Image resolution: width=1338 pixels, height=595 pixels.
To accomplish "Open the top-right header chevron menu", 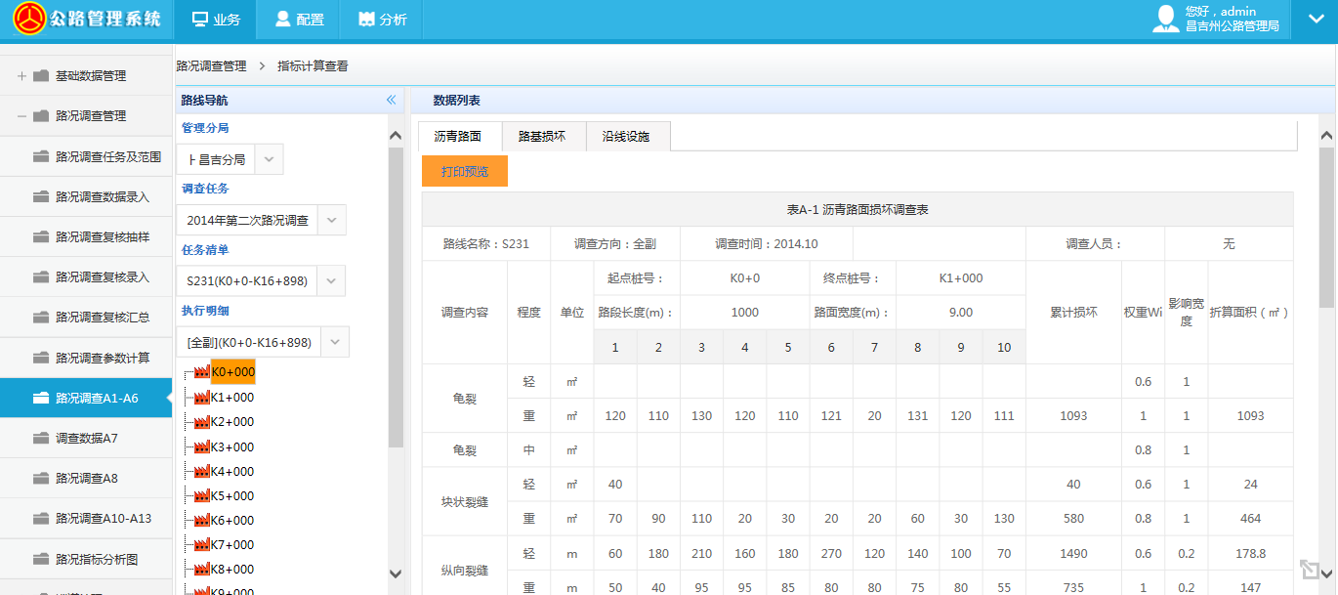I will click(1315, 20).
